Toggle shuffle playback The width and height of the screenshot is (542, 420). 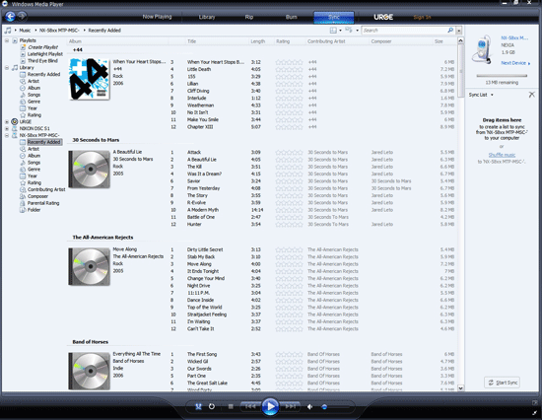click(198, 406)
